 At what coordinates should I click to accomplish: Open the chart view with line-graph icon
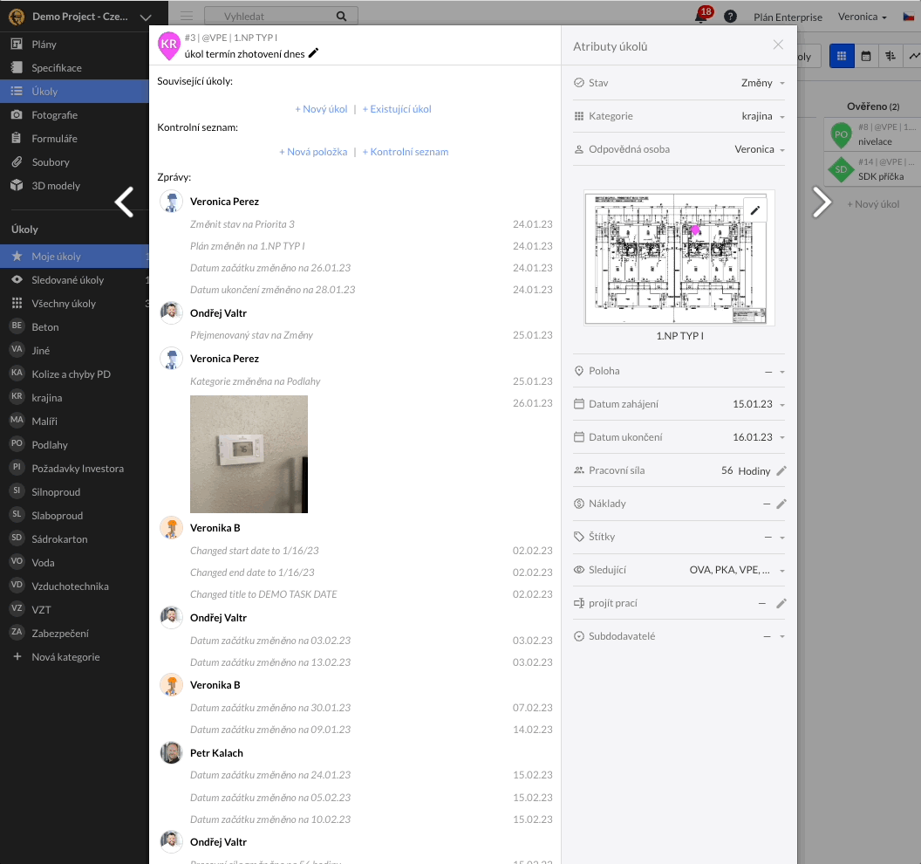click(x=914, y=55)
